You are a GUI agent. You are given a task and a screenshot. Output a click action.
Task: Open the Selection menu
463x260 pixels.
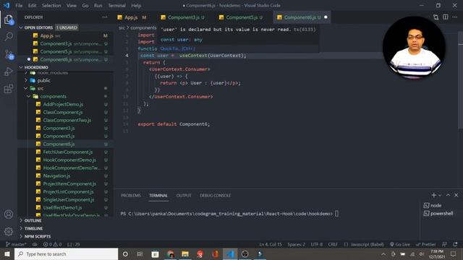tap(51, 5)
